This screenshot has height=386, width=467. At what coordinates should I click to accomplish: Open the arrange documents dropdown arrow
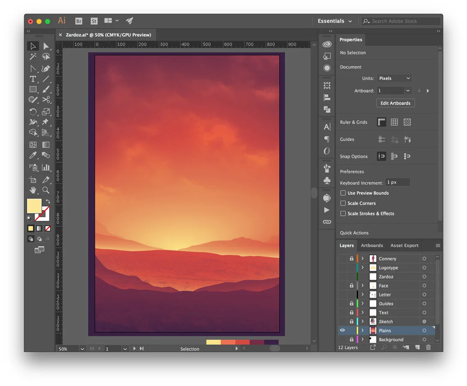pos(117,21)
